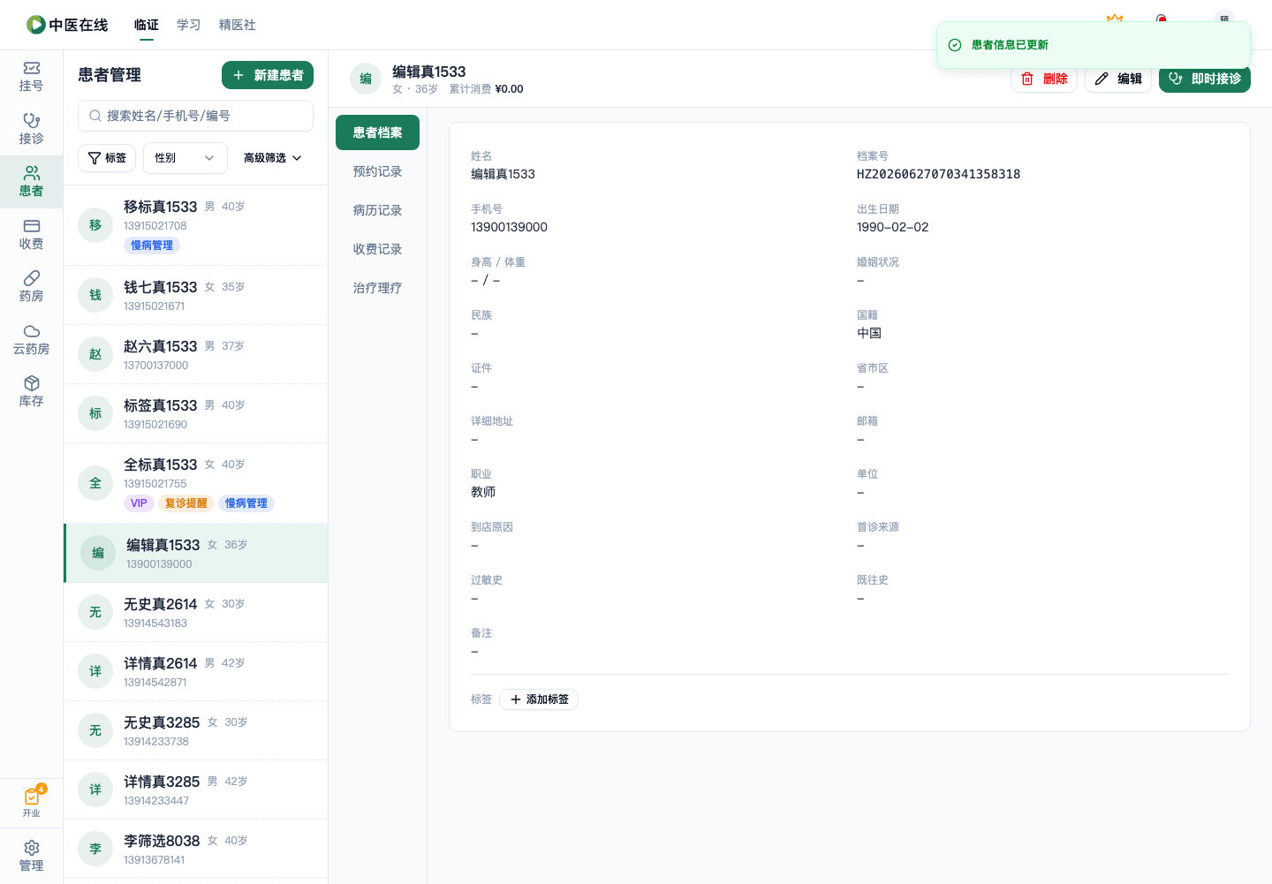Click the birth date 1990-02-02
1272x884 pixels.
tap(892, 227)
